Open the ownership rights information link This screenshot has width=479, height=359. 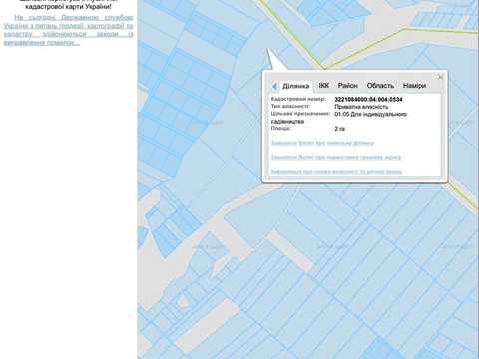click(x=336, y=172)
